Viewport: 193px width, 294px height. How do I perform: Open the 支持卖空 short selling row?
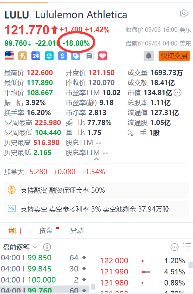[x=96, y=209]
